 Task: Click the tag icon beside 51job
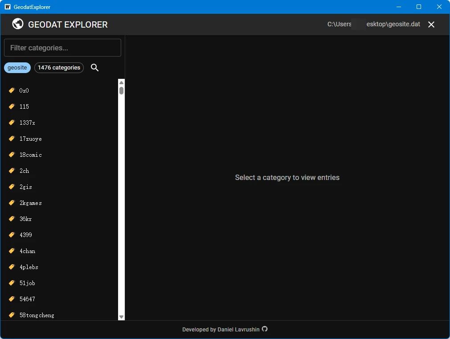(x=12, y=283)
